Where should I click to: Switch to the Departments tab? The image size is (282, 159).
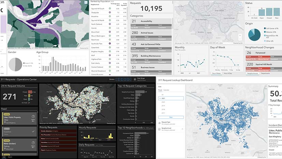click(265, 73)
